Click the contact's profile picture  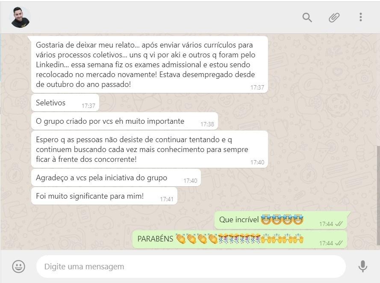[20, 17]
